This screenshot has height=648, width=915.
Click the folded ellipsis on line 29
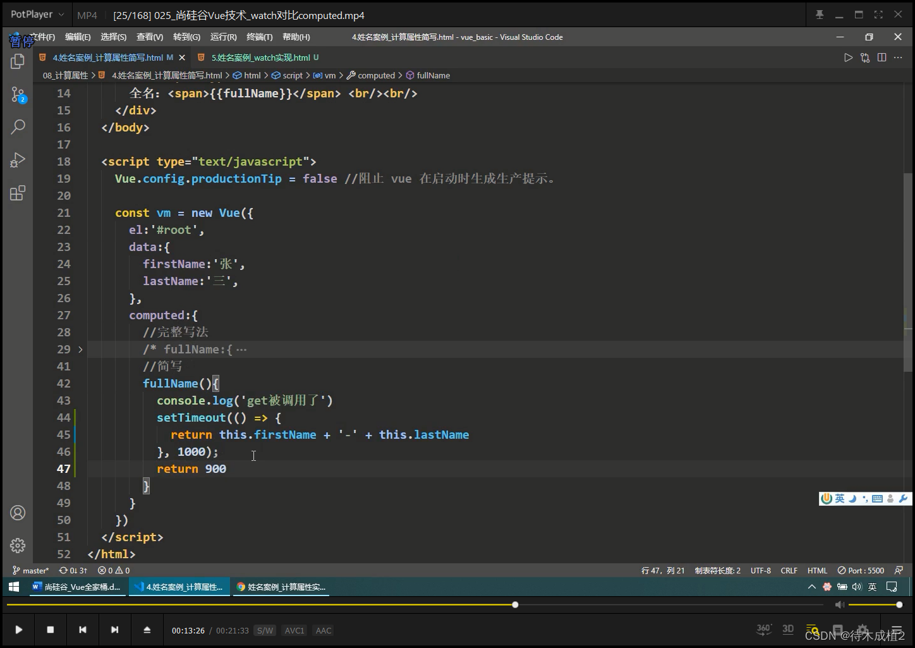point(241,350)
